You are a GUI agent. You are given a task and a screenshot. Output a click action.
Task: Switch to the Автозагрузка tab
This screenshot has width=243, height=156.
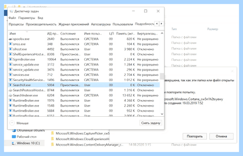point(101,24)
